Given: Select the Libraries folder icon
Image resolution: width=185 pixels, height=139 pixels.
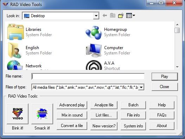Looking at the screenshot, I should [x=15, y=32].
